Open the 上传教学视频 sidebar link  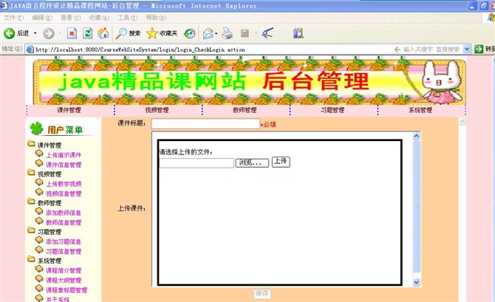click(64, 184)
